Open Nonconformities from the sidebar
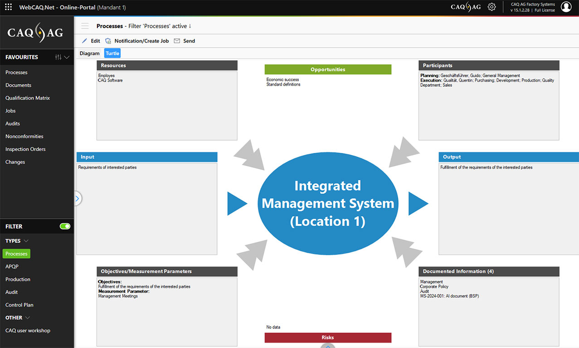 click(24, 136)
